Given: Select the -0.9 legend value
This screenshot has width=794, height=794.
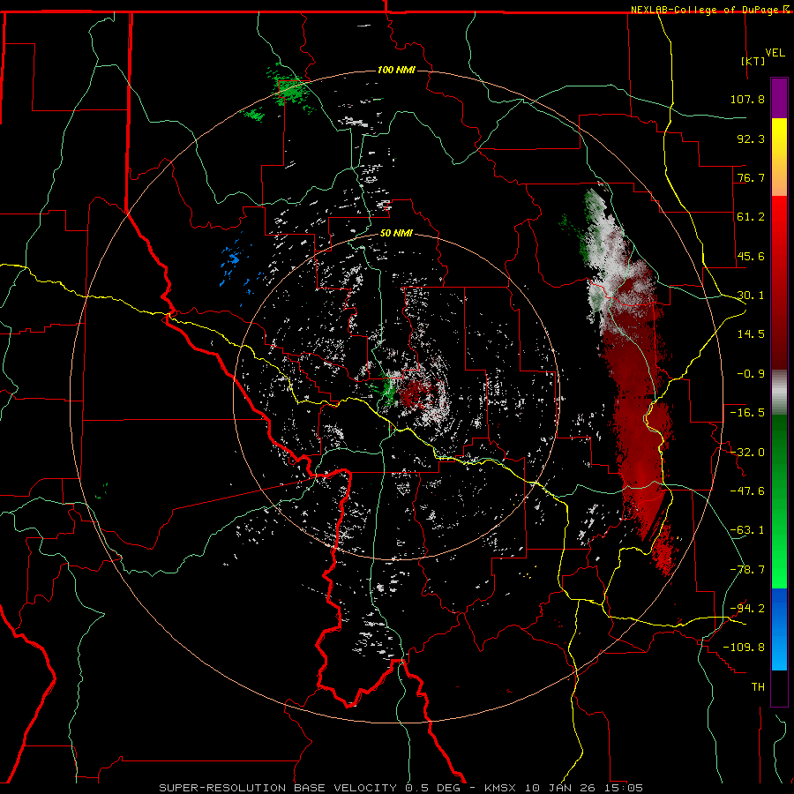Looking at the screenshot, I should pos(751,374).
